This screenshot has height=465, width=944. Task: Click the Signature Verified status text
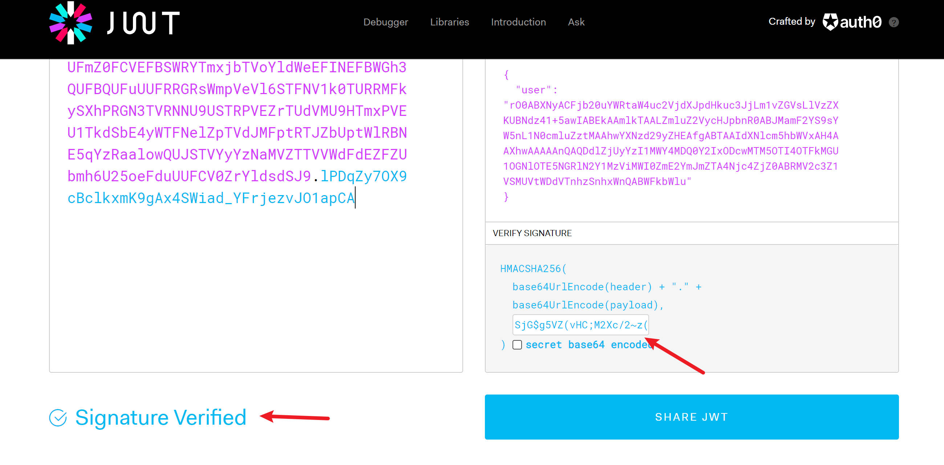tap(161, 417)
